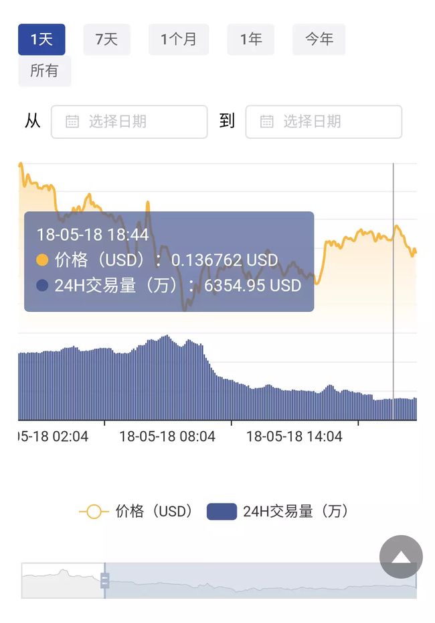
Task: Click the unselected left portion of navigator
Action: [63, 581]
